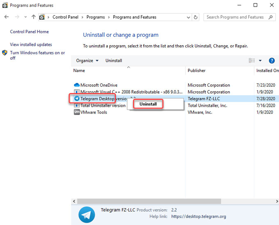279x225 pixels.
Task: Select Programs breadcrumb
Action: pyautogui.click(x=96, y=17)
